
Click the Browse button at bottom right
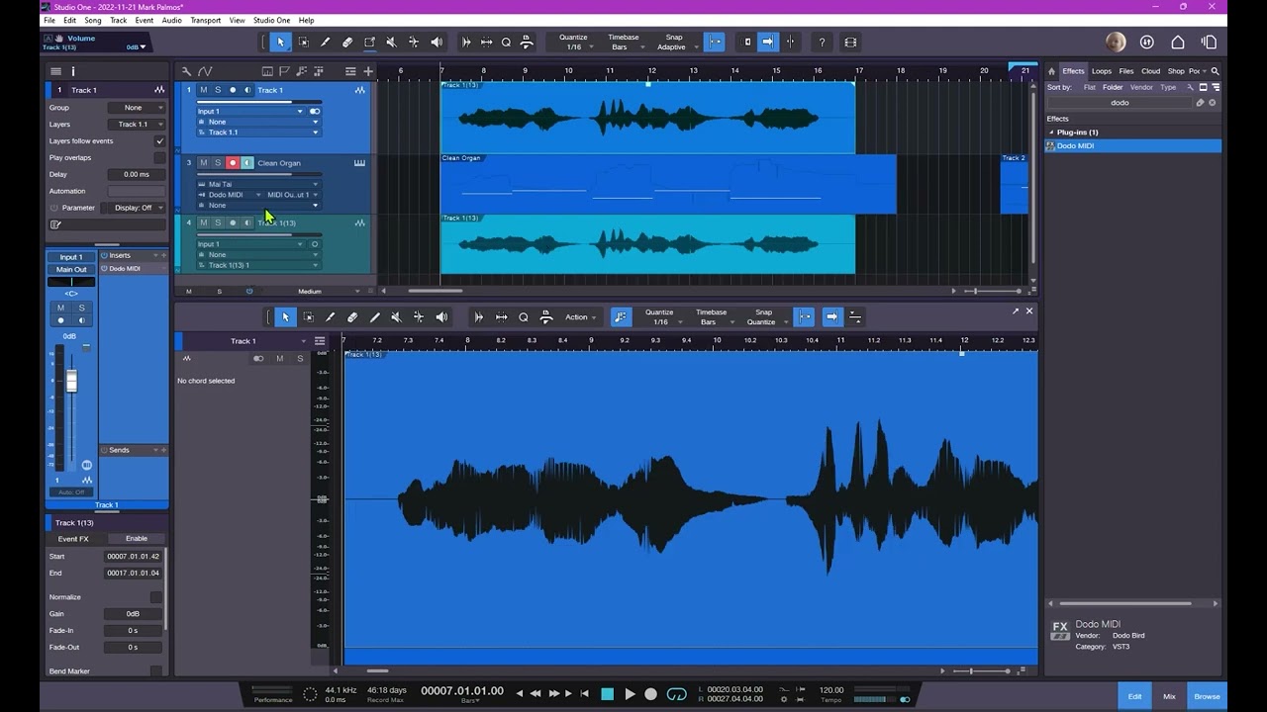click(1207, 696)
